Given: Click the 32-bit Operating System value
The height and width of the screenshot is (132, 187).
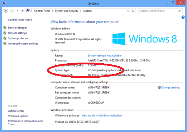Looking at the screenshot, I should coord(114,70).
